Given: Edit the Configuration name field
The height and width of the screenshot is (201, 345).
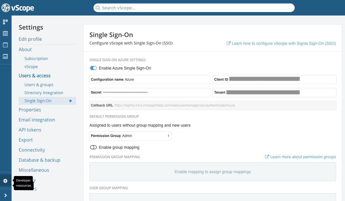Looking at the screenshot, I should (150, 80).
